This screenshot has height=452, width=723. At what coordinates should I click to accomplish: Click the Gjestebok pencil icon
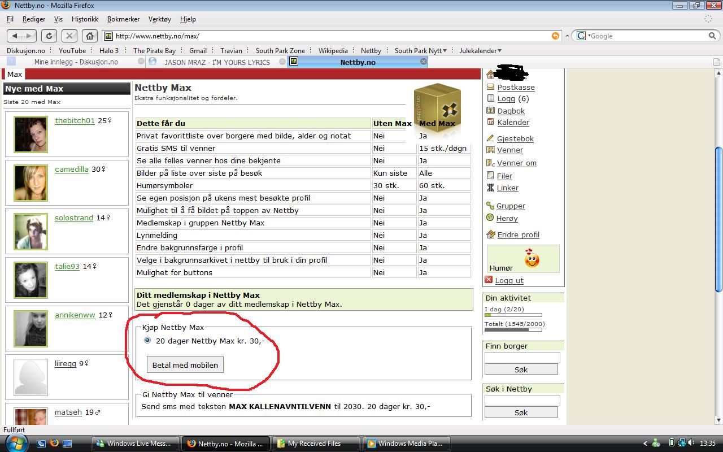pyautogui.click(x=490, y=138)
